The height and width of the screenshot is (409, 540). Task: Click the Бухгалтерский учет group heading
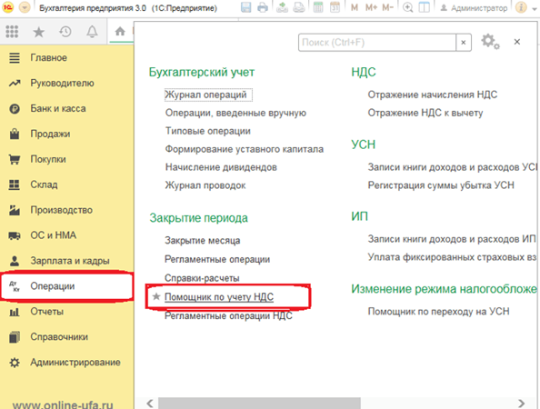coord(202,73)
